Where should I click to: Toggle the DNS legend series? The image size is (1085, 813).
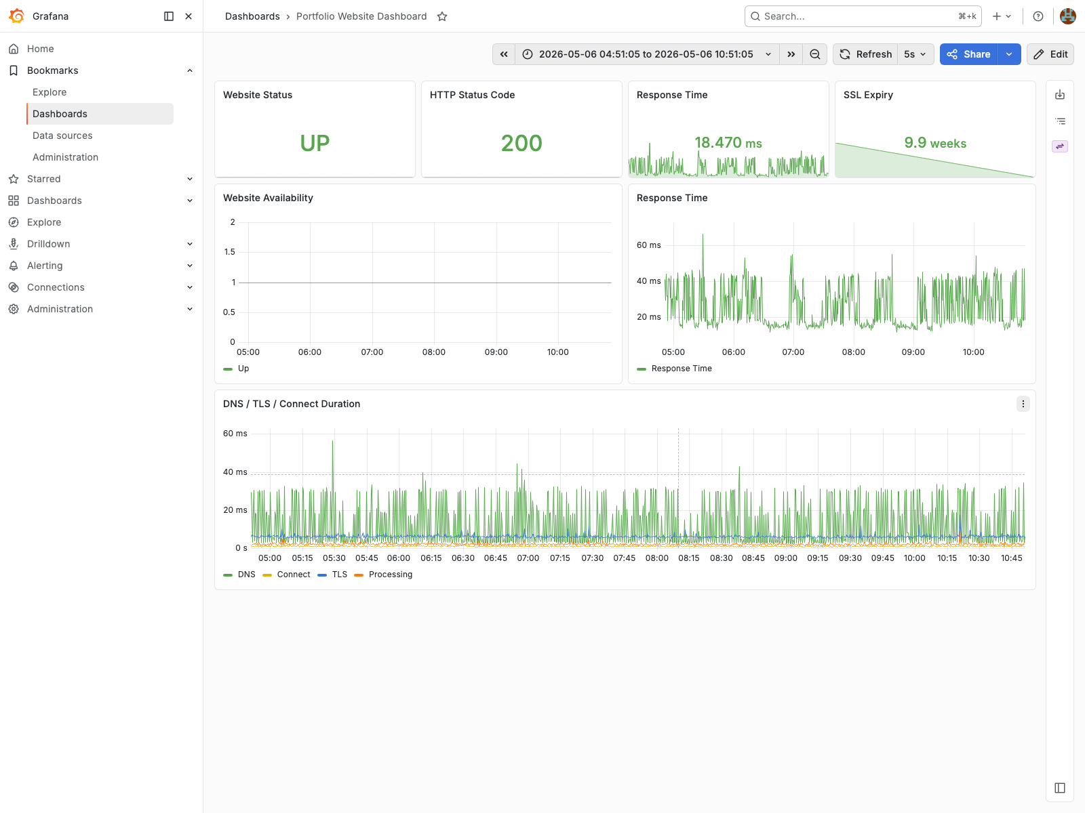pos(246,575)
